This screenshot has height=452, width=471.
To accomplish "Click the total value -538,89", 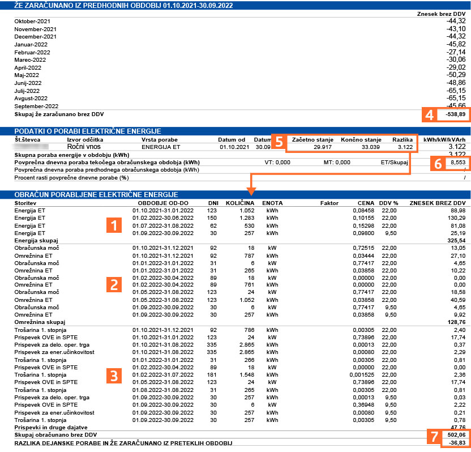I will pos(455,114).
